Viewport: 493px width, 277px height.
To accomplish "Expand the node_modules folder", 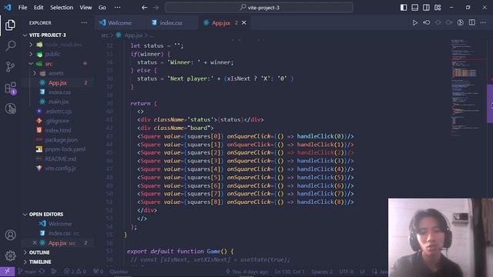I will 31,45.
